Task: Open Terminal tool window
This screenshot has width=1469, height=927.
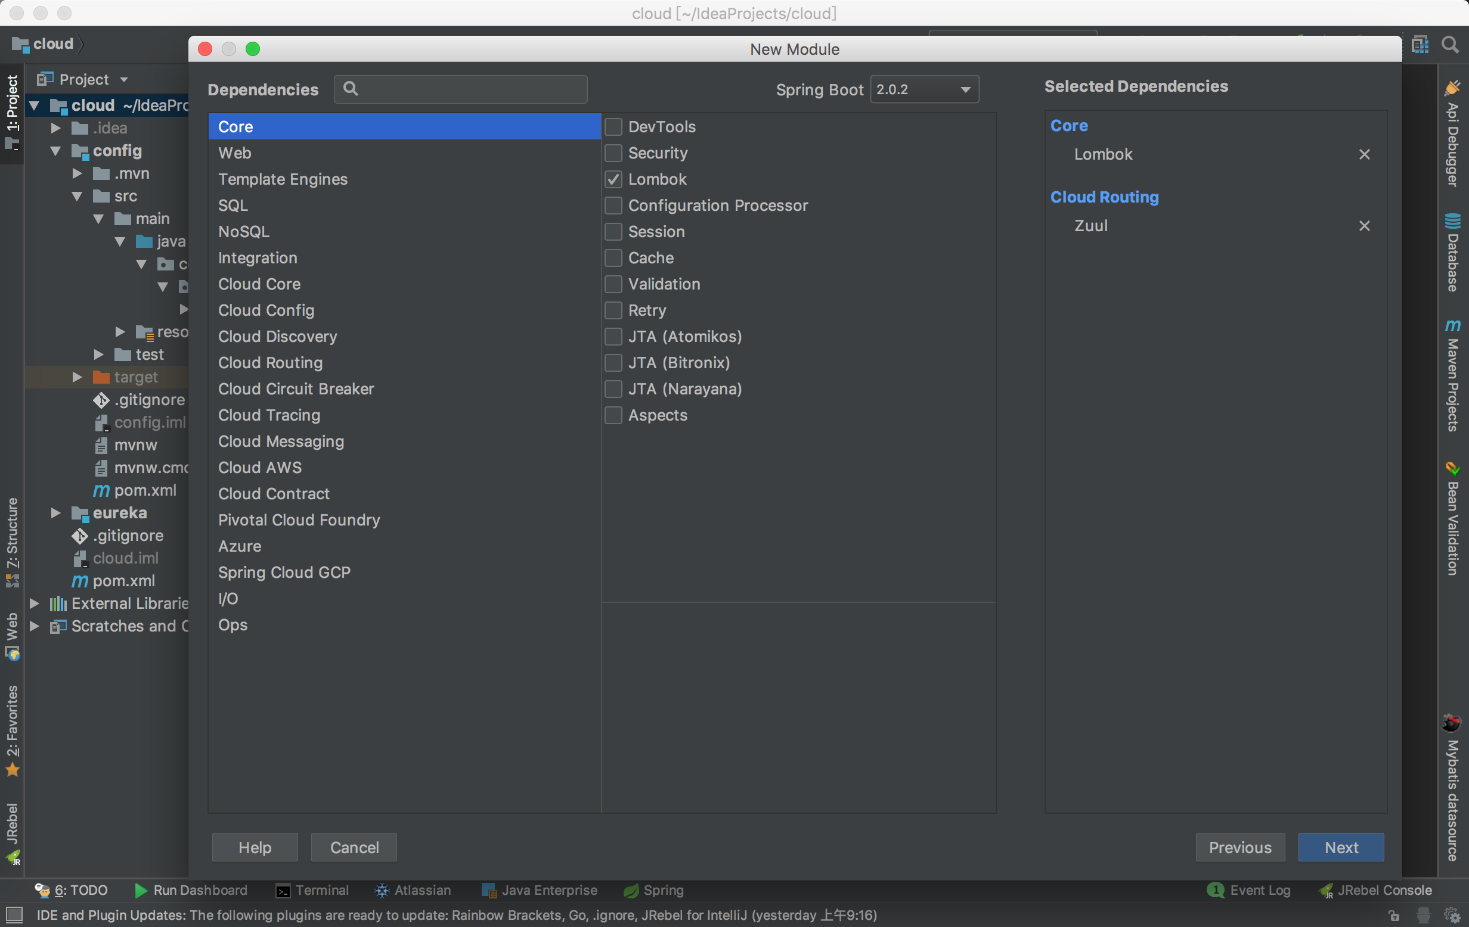Action: [x=312, y=890]
